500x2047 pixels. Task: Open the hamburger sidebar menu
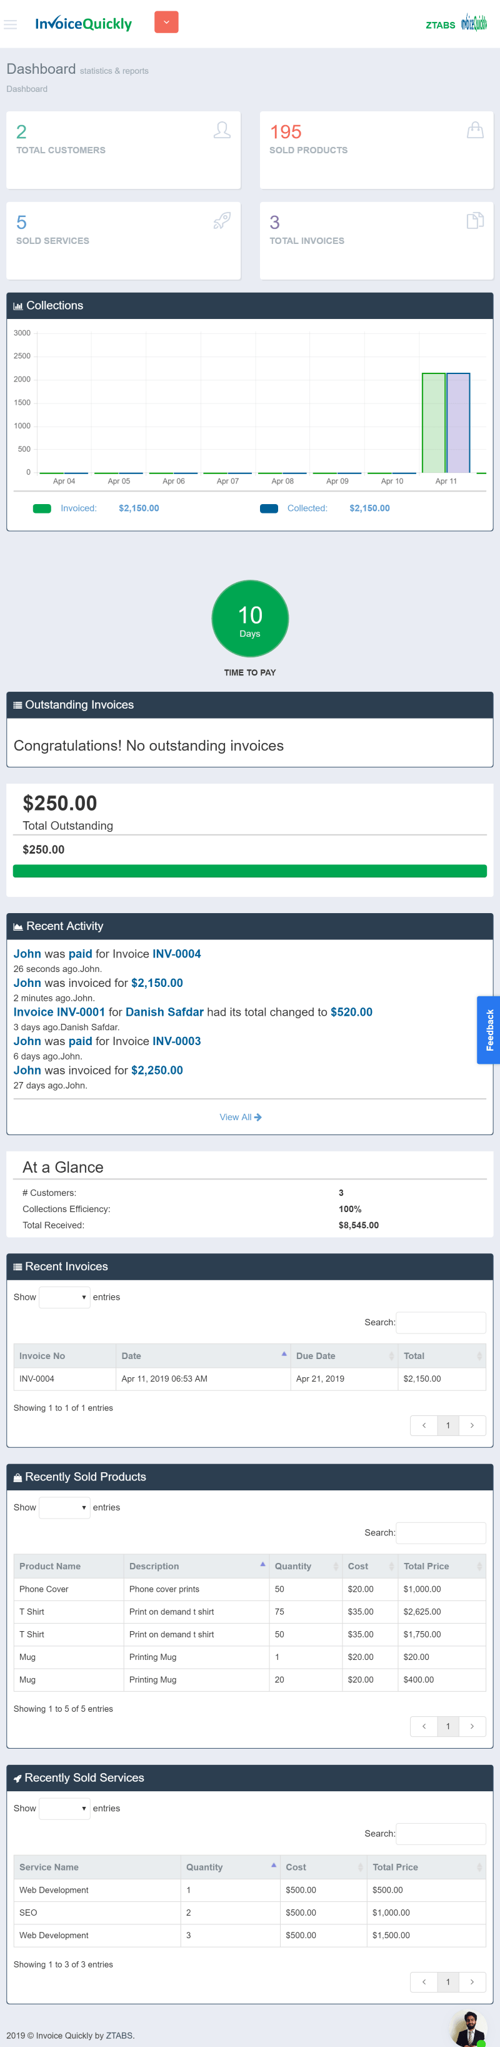click(11, 24)
